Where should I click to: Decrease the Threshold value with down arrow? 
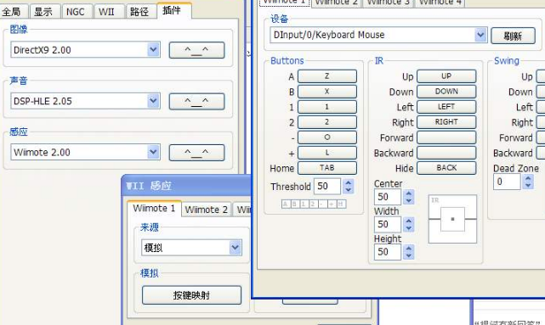click(x=349, y=190)
